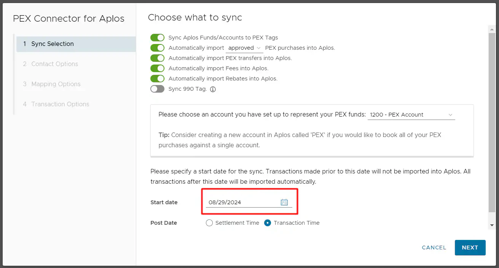Click the 'Post Date' label
The image size is (499, 268).
tap(164, 223)
